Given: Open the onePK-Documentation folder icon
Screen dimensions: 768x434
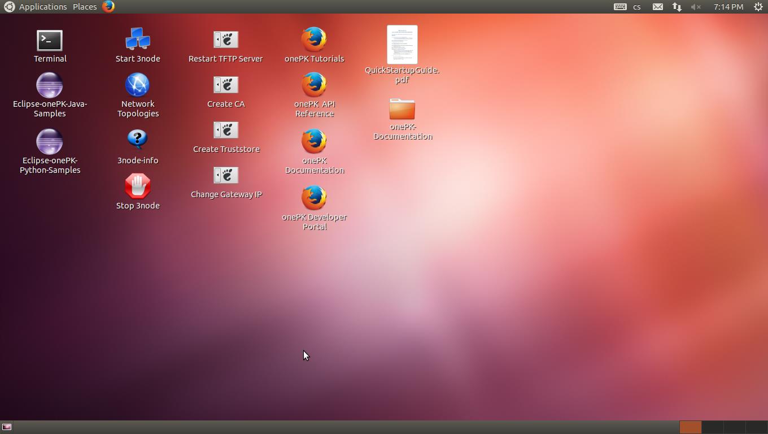Looking at the screenshot, I should pos(402,109).
